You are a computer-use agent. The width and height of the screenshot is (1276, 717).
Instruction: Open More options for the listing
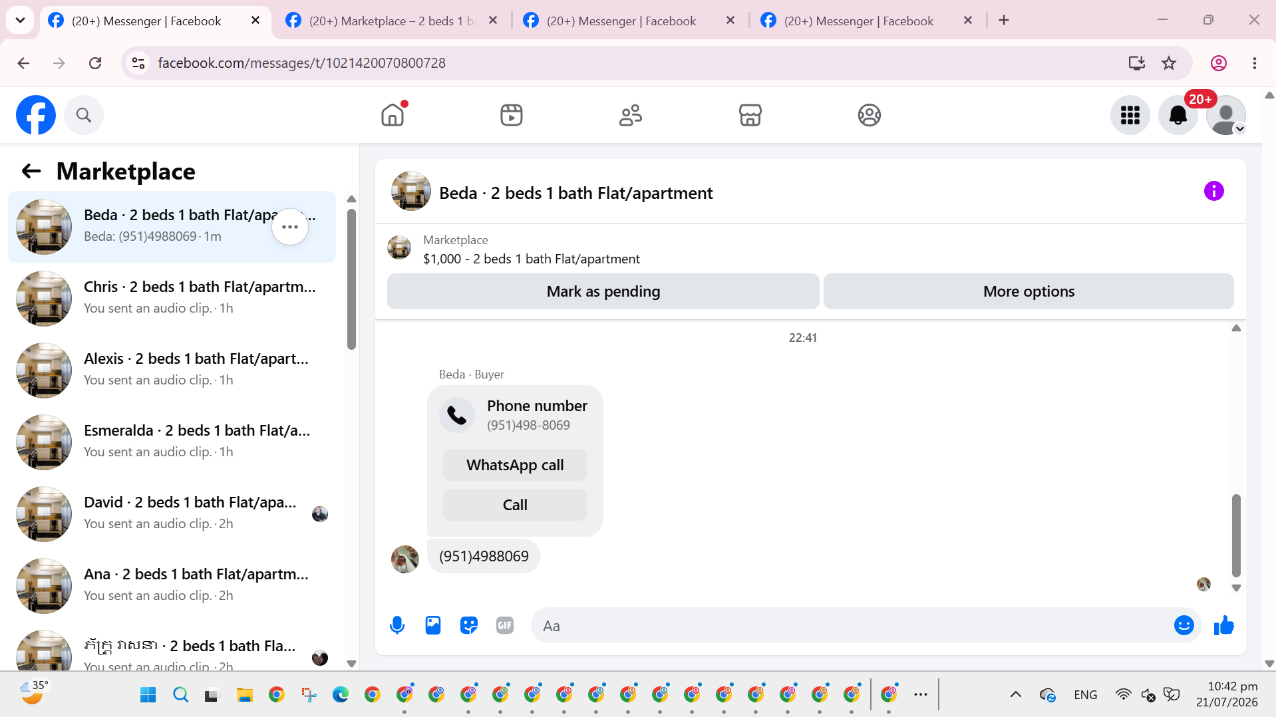pos(1029,291)
